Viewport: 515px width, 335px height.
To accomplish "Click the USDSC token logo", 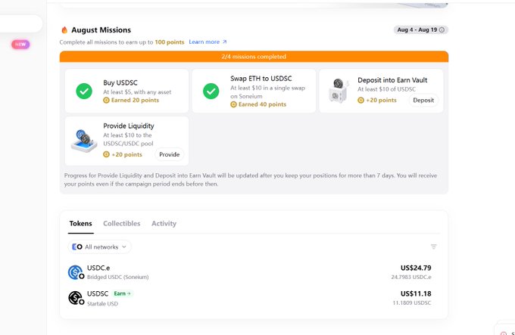I will coord(76,298).
